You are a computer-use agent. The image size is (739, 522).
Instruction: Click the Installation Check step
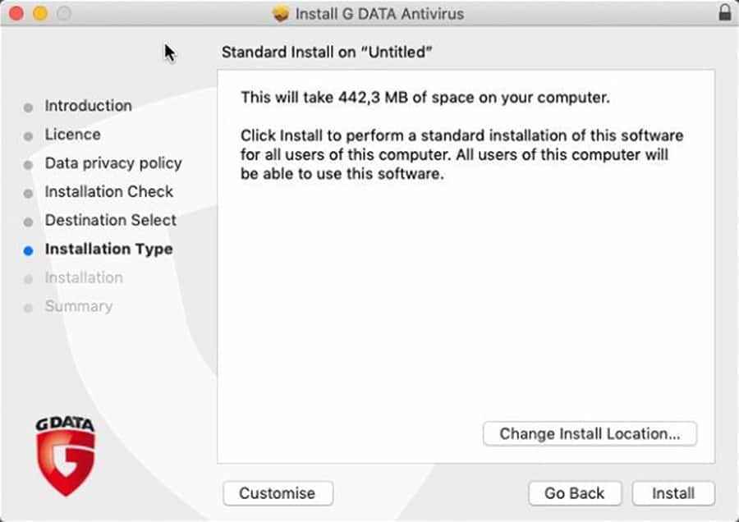109,191
